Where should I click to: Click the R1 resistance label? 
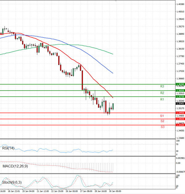(x=162, y=100)
